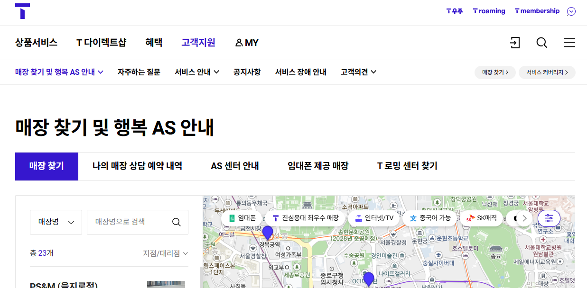Click the store map pin near 경복궁역
This screenshot has width=587, height=288.
268,233
